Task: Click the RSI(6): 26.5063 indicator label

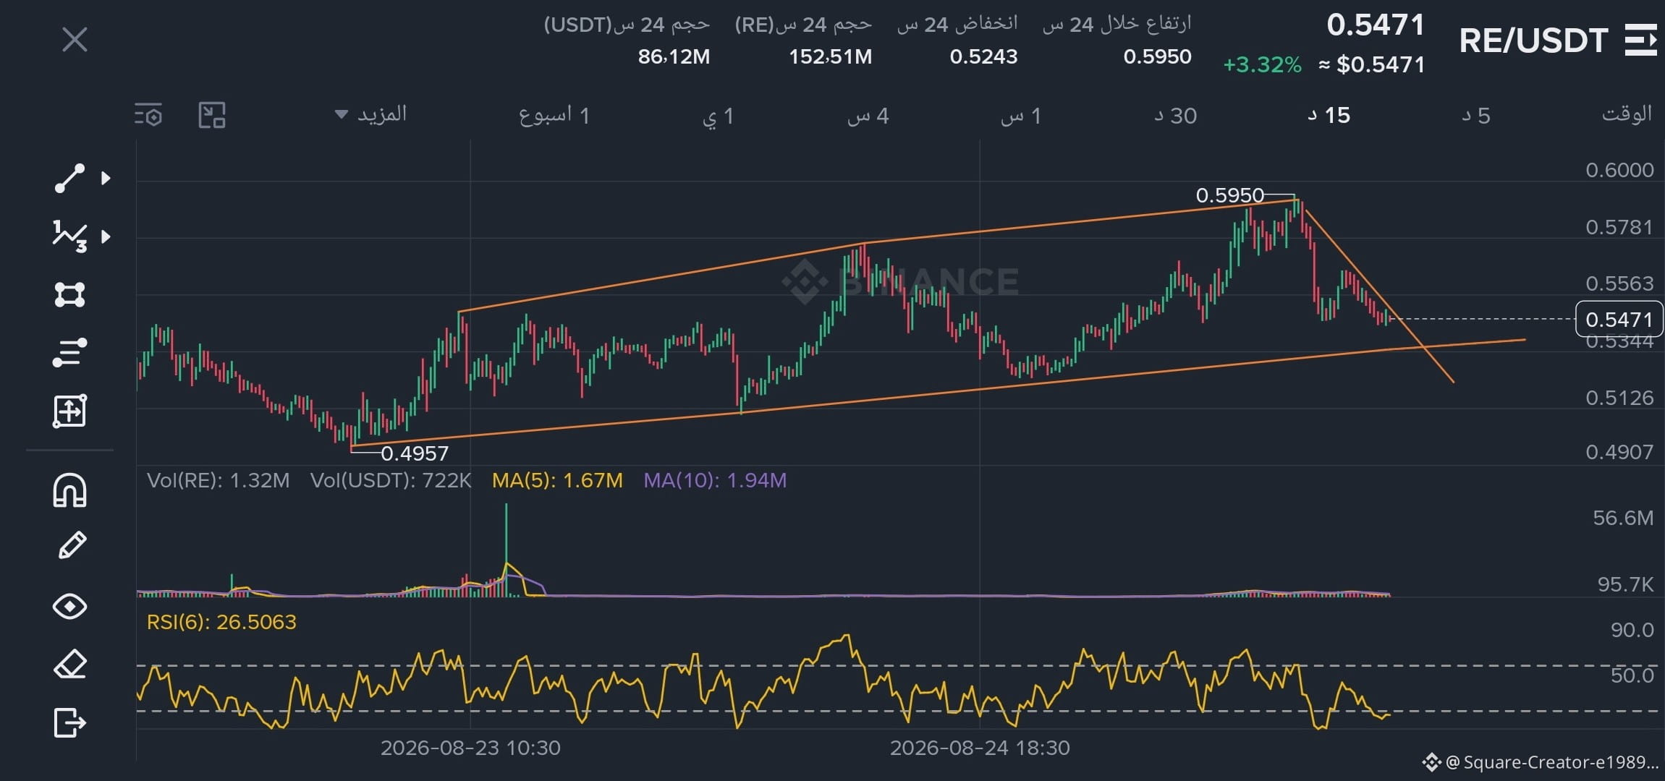Action: (221, 622)
